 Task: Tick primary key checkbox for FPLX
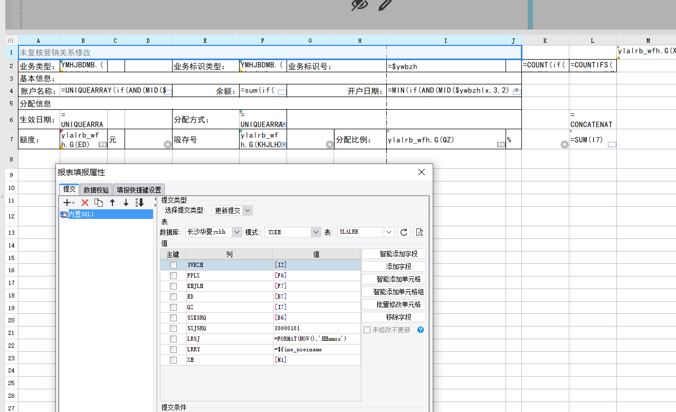point(173,275)
